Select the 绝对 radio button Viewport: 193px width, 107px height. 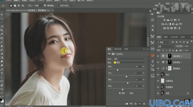point(128,93)
